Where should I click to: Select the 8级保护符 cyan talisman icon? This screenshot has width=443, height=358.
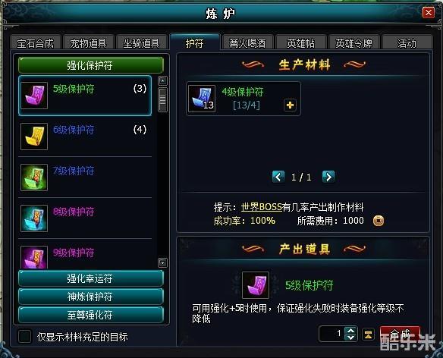click(x=34, y=218)
